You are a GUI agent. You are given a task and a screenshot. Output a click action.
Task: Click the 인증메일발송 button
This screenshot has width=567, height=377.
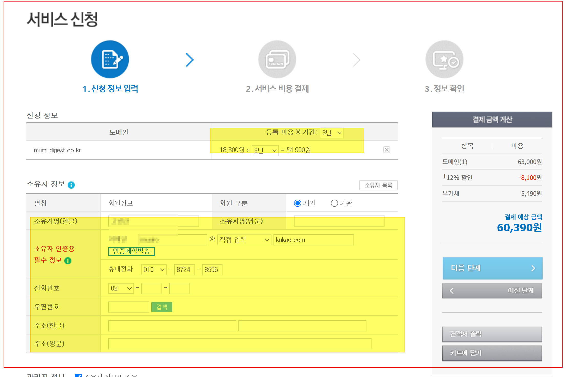click(131, 251)
